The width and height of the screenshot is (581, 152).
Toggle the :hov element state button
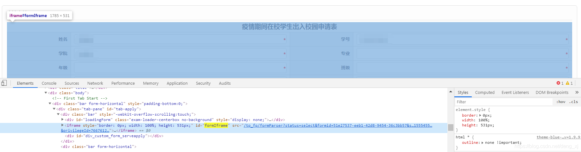click(561, 102)
